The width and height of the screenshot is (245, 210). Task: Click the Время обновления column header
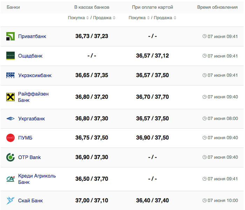[217, 7]
